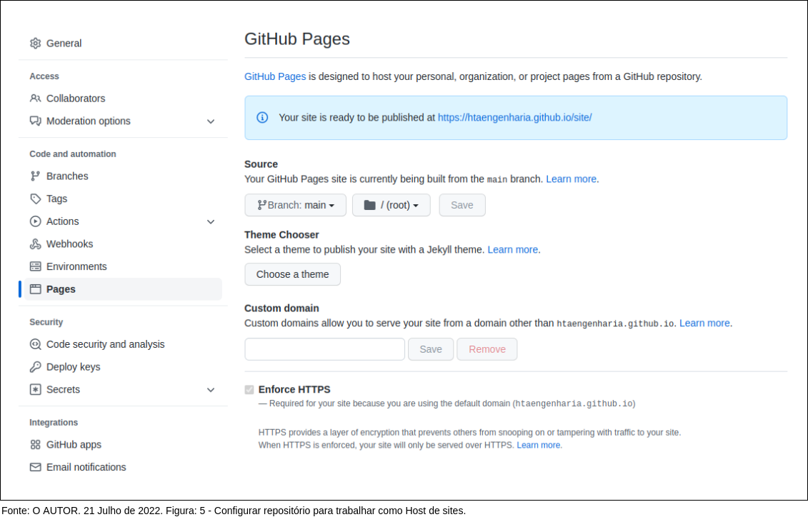This screenshot has width=808, height=522.
Task: Click the Remove custom domain button
Action: tap(487, 349)
